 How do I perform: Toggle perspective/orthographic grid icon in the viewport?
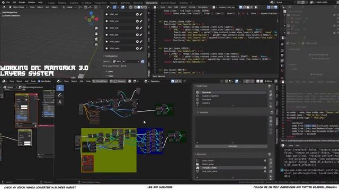tap(96, 44)
